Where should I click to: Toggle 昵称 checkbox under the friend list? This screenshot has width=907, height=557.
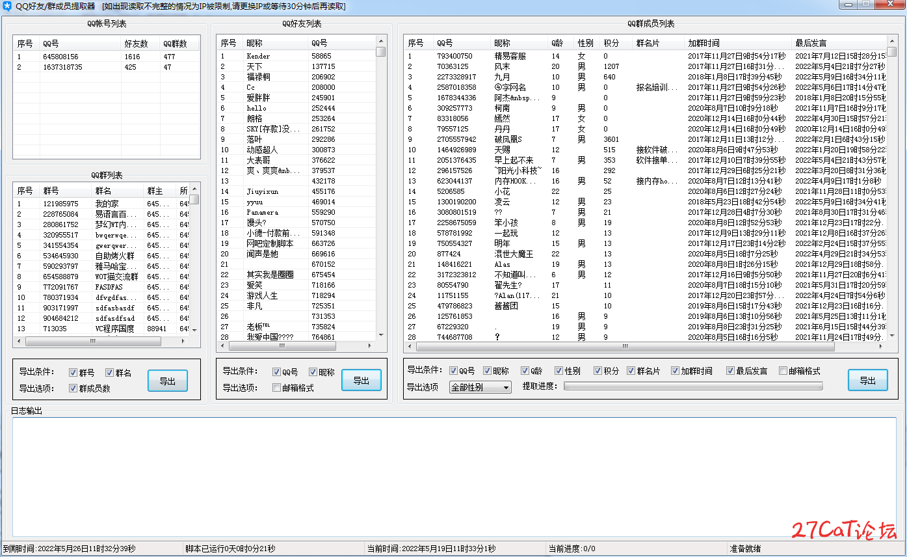pyautogui.click(x=313, y=372)
